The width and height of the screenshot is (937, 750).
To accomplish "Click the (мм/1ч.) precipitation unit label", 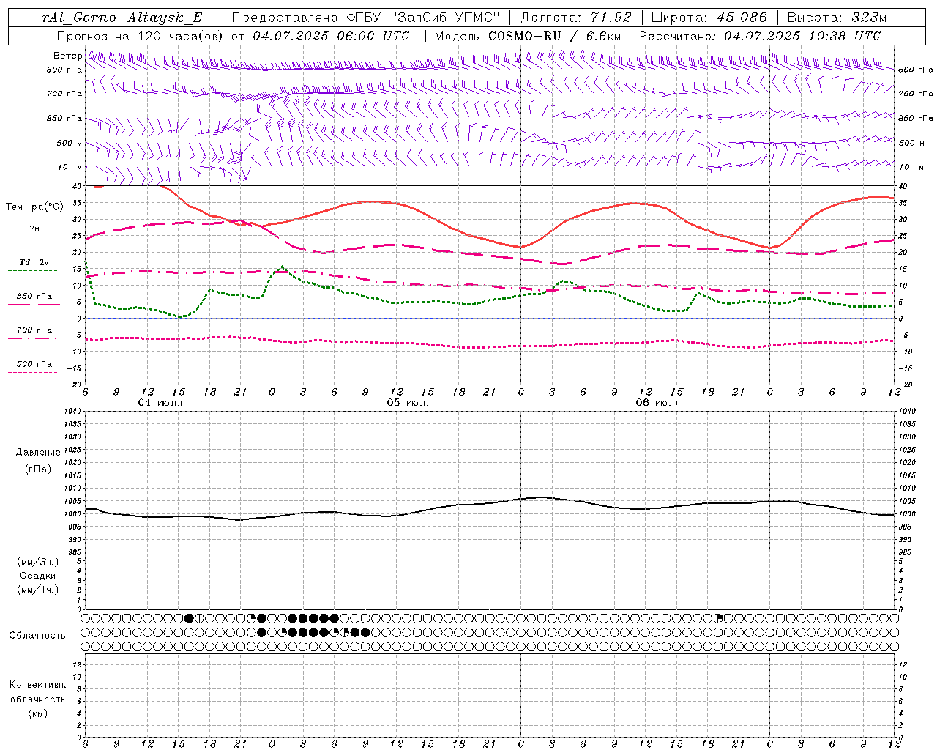I will 38,590.
